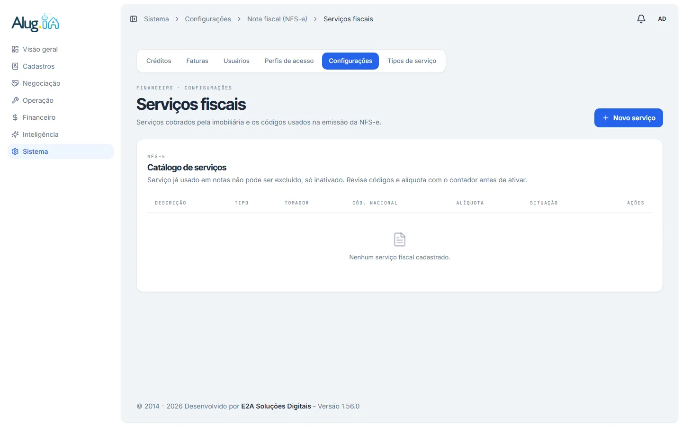Click the Catálogo de serviços heading
Image resolution: width=682 pixels, height=426 pixels.
tap(187, 168)
